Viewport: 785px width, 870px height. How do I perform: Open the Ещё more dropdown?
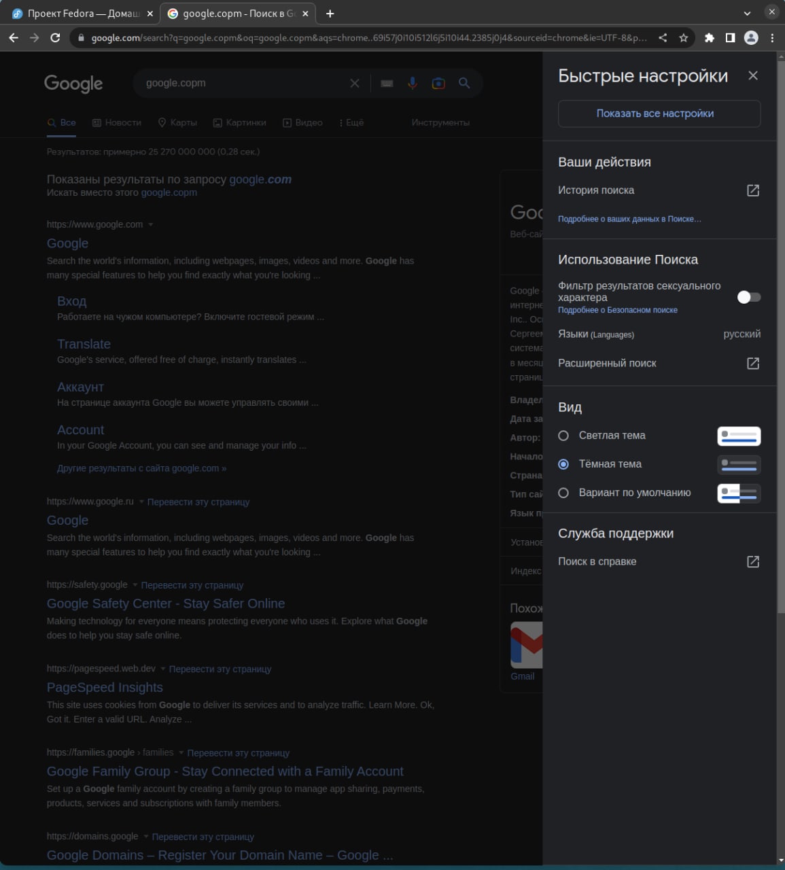tap(351, 122)
